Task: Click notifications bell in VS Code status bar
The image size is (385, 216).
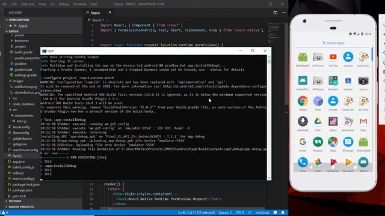Action: pos(283,212)
